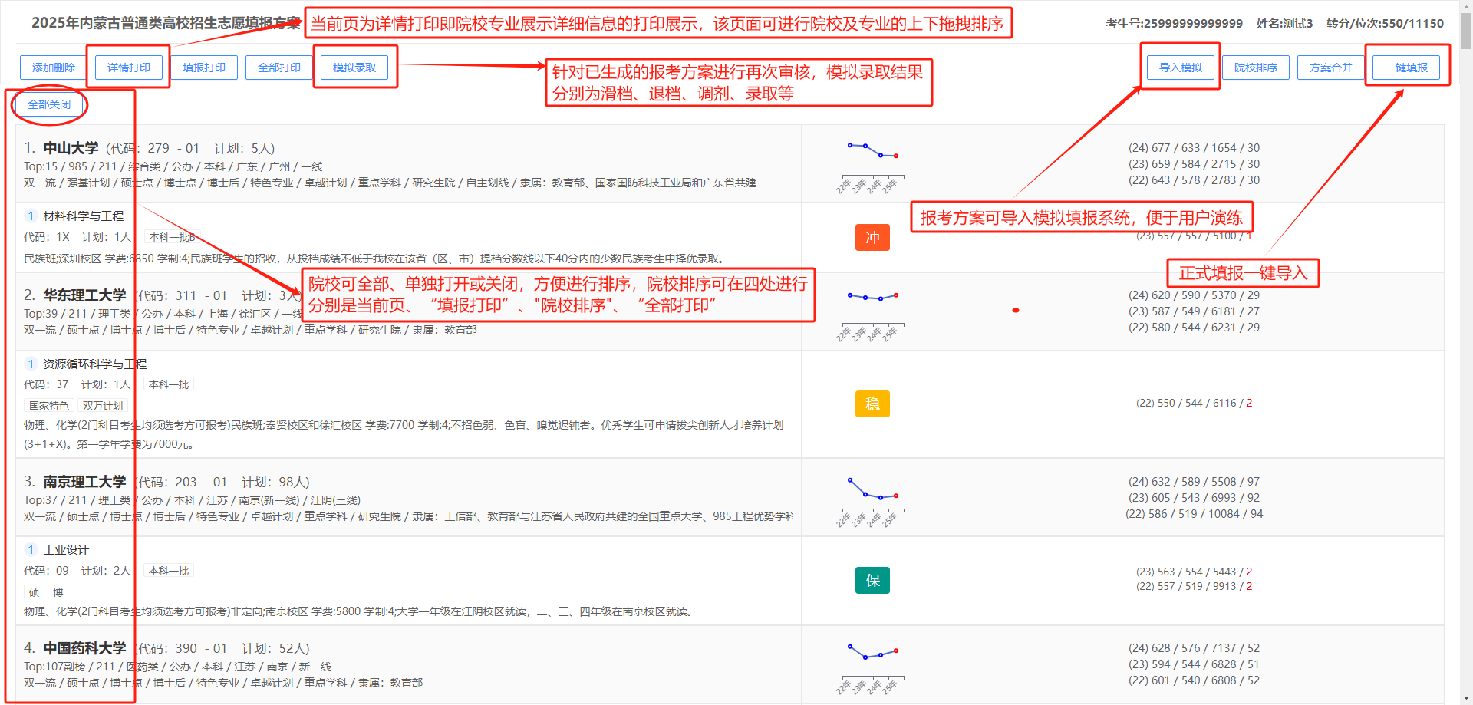Switch to the 填报打印 view
The width and height of the screenshot is (1473, 705).
[204, 68]
